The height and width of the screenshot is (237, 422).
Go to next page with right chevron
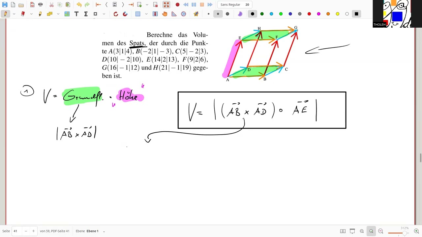(x=123, y=5)
